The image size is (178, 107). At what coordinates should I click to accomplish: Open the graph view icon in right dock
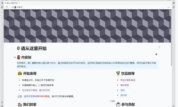click(x=174, y=3)
